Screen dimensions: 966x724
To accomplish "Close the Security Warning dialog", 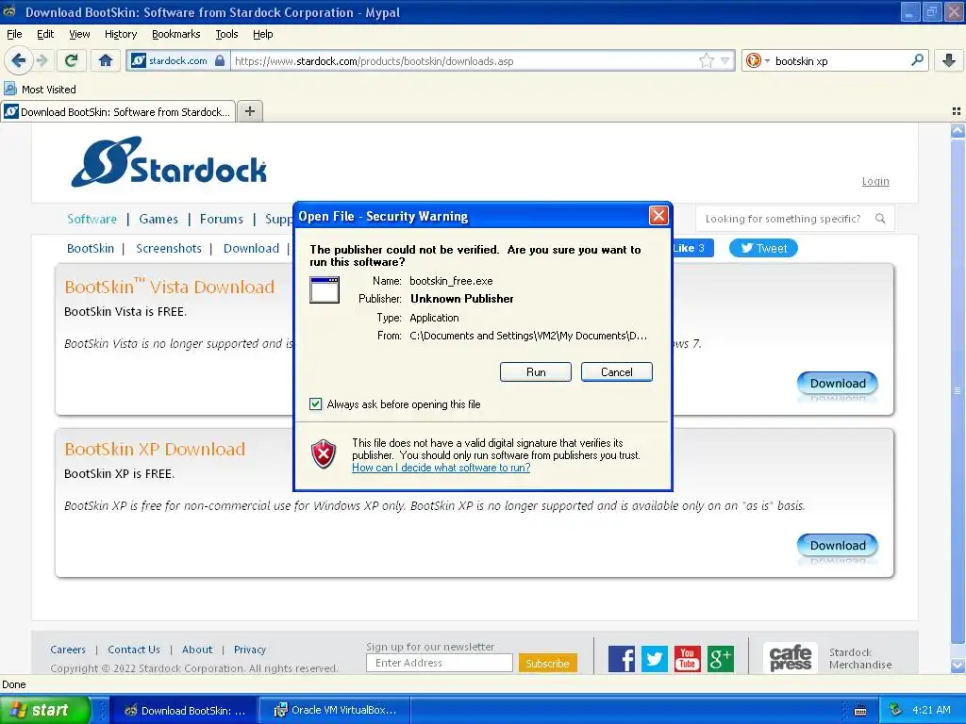I will click(658, 216).
